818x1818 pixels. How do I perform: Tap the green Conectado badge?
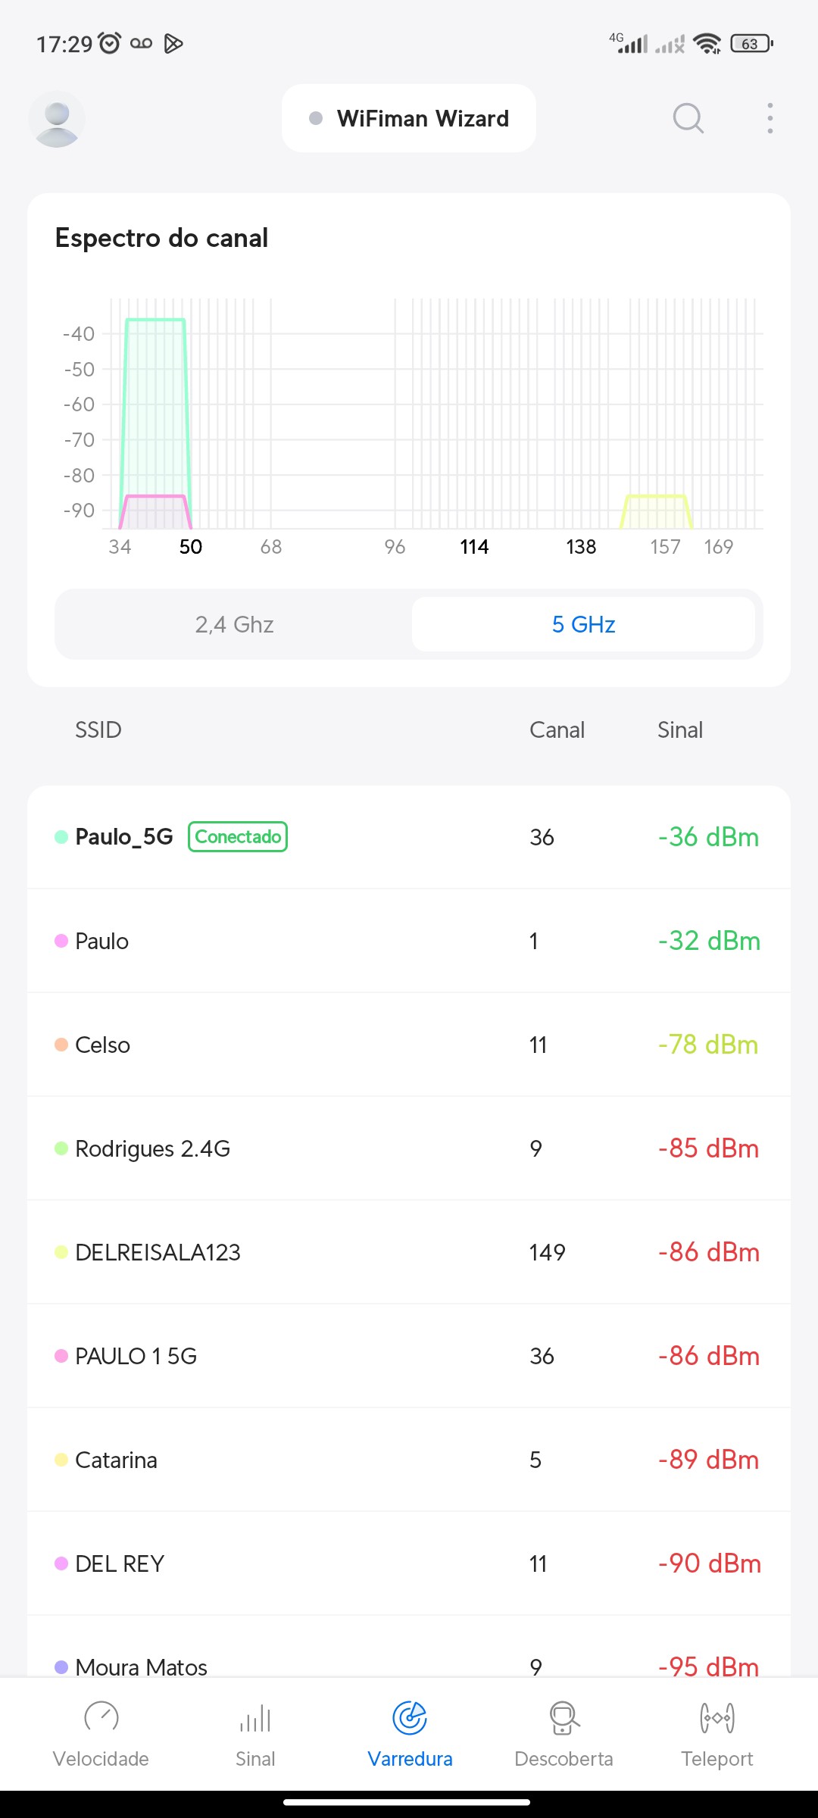pos(238,837)
